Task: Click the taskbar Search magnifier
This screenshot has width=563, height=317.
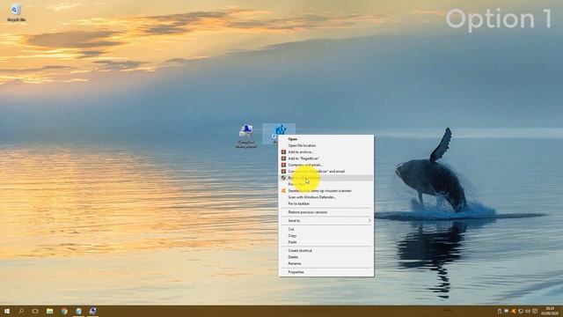Action: (21, 311)
